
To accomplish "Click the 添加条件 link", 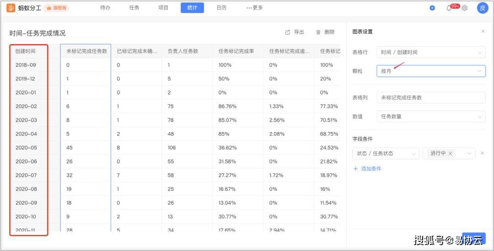I will pyautogui.click(x=367, y=169).
